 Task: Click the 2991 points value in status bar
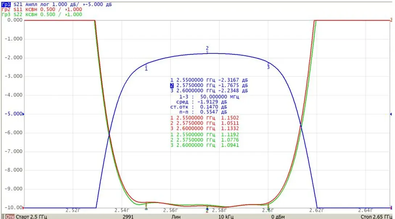pos(128,216)
